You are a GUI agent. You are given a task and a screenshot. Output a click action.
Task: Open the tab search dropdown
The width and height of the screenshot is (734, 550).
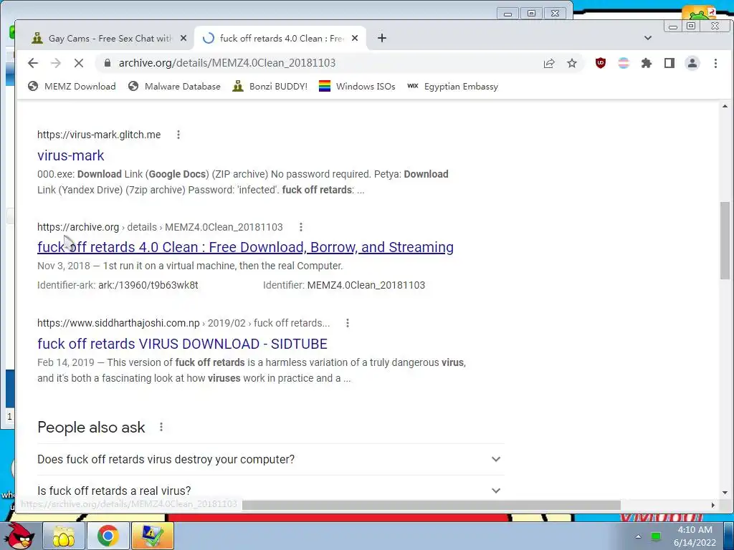[x=648, y=39]
